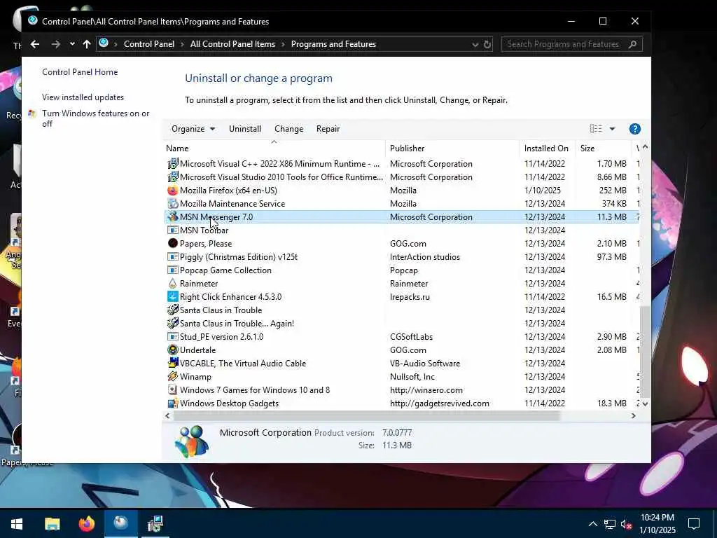Viewport: 717px width, 538px height.
Task: Click the scroll left arrow of list
Action: tap(167, 416)
